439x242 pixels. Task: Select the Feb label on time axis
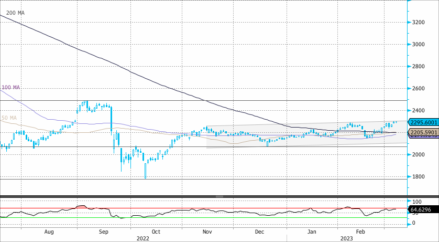[361, 231]
